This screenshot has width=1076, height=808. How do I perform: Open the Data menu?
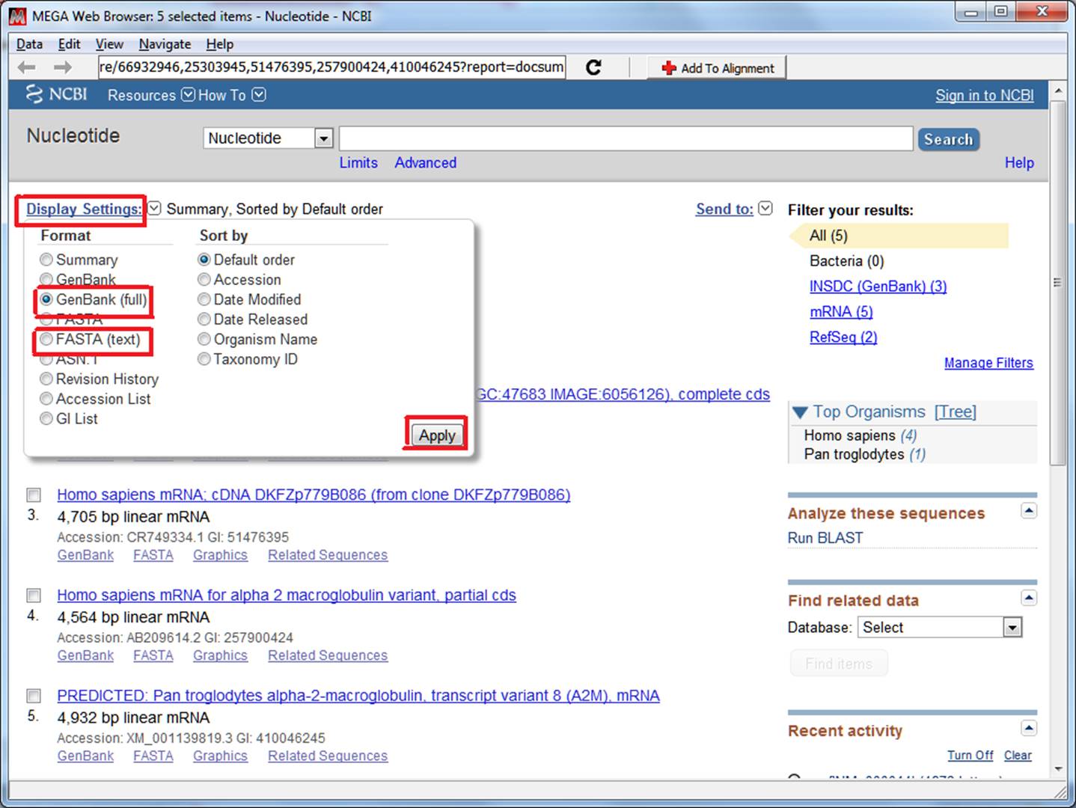coord(29,44)
